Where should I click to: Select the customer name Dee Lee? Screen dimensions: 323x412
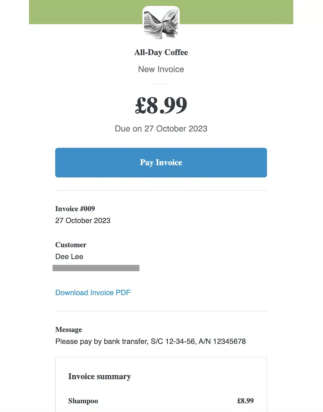(69, 257)
